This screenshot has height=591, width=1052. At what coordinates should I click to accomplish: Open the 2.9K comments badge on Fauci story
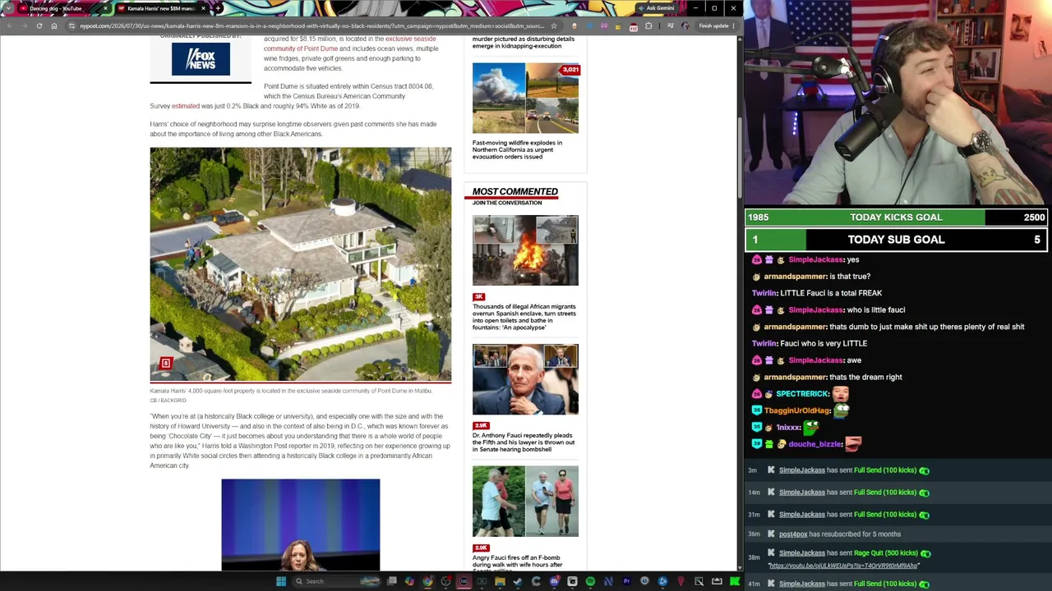481,425
